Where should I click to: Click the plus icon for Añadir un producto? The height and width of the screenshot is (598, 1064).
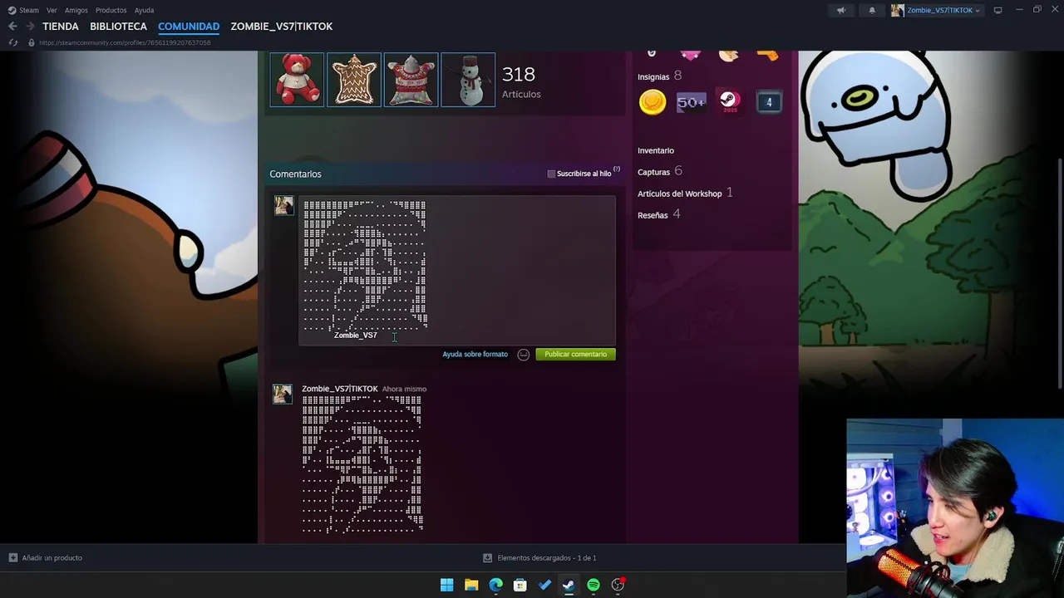[x=12, y=558]
